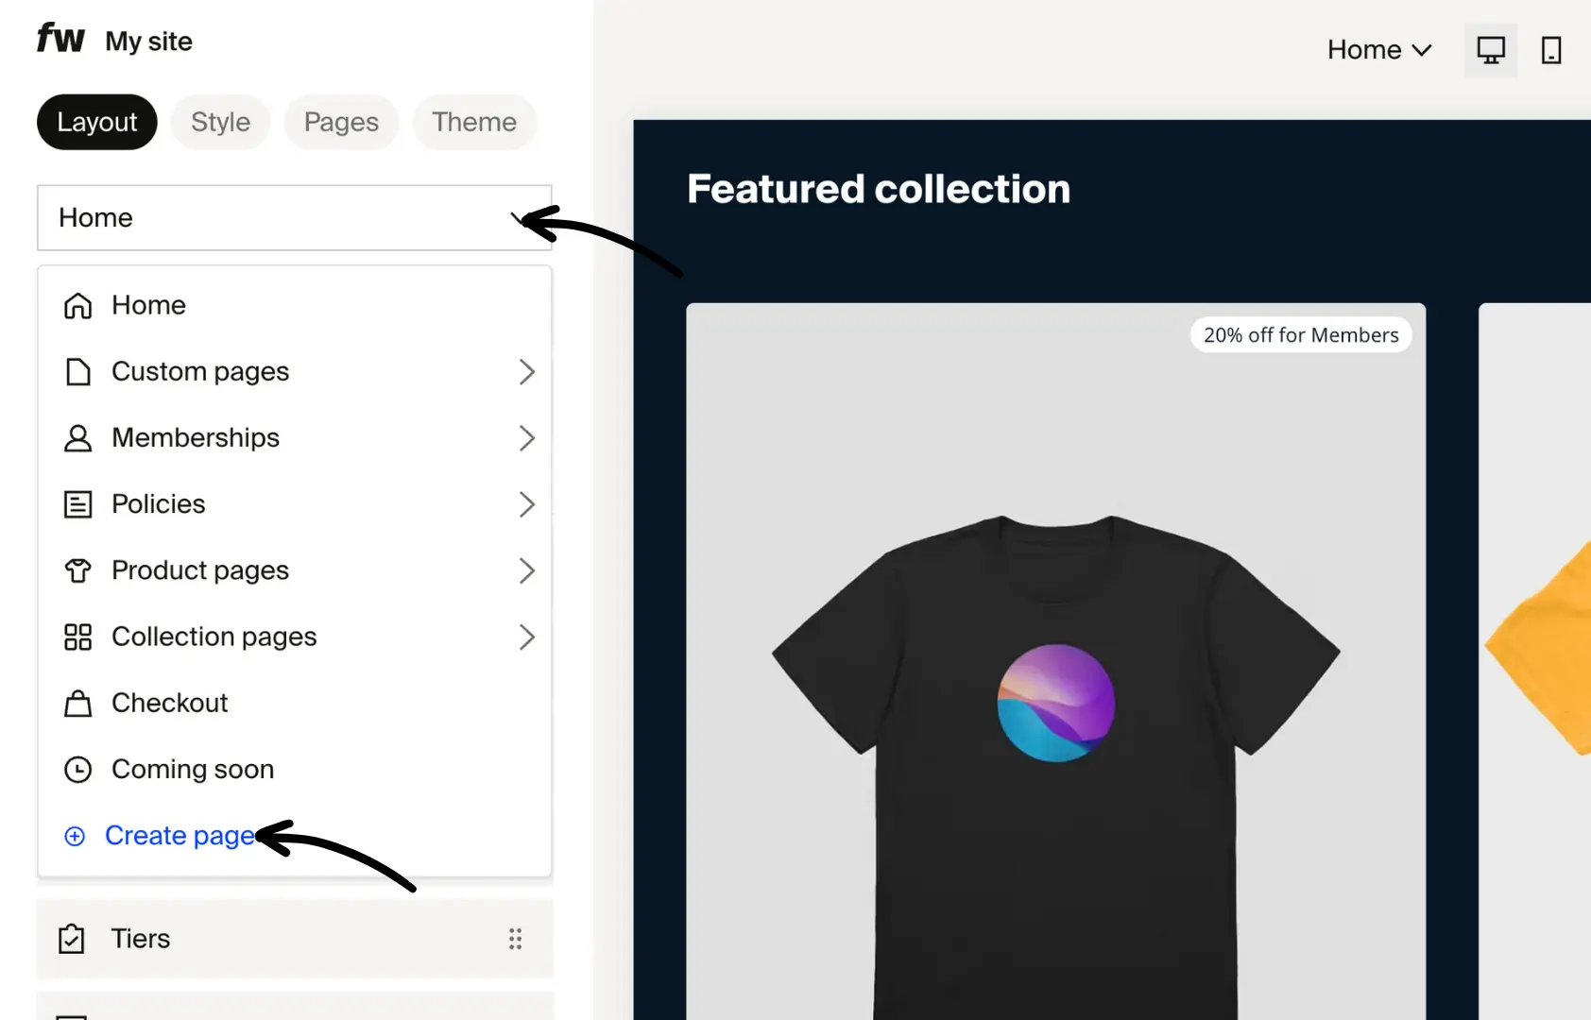Open the Pages tab
Screen dimensions: 1591x1020
coord(341,122)
